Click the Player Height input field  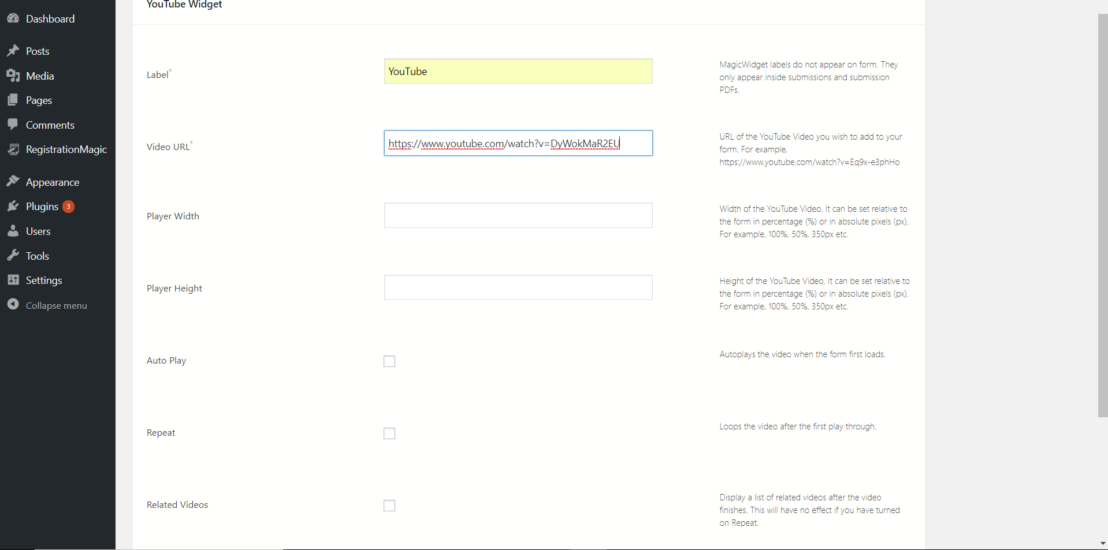coord(517,287)
